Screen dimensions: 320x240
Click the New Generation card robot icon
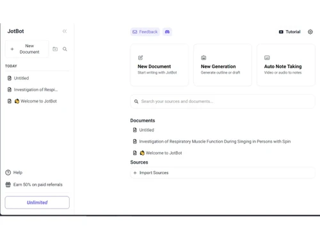tap(204, 58)
